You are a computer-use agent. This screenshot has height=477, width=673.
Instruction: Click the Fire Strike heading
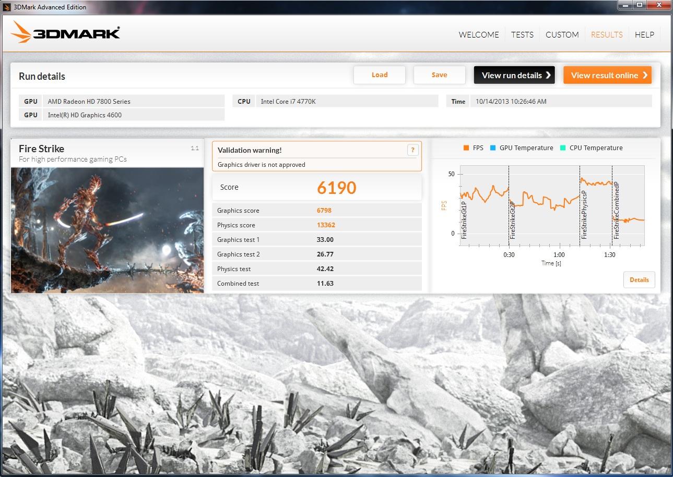click(41, 149)
